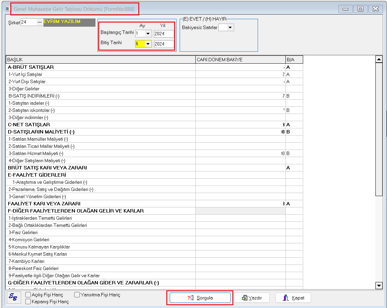Open the Başlangıç Tarihi month dropdown
The height and width of the screenshot is (308, 387).
point(148,34)
